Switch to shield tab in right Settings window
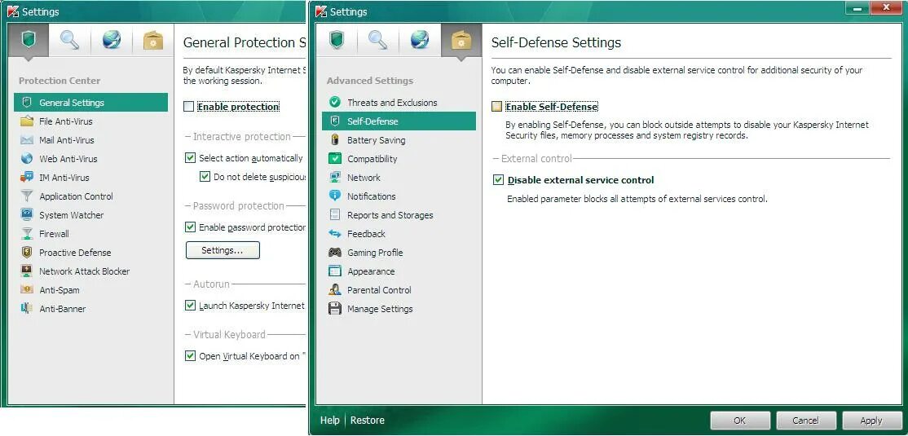908x436 pixels. point(337,41)
